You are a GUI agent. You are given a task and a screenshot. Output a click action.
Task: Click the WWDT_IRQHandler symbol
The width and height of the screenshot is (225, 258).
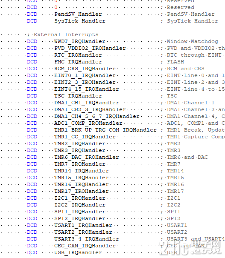point(80,41)
